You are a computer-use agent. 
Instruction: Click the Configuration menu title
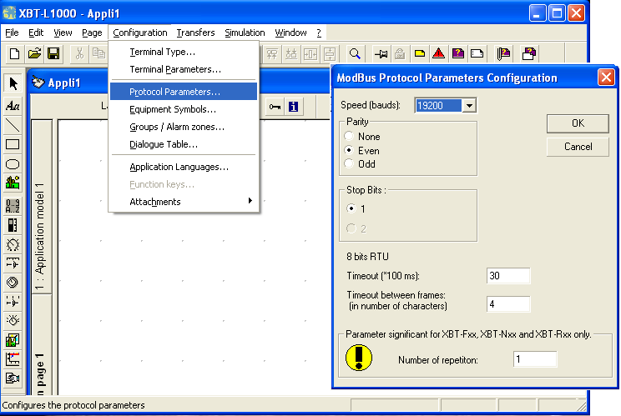coord(140,33)
